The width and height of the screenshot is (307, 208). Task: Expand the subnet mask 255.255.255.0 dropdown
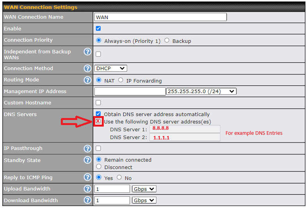pos(201,91)
